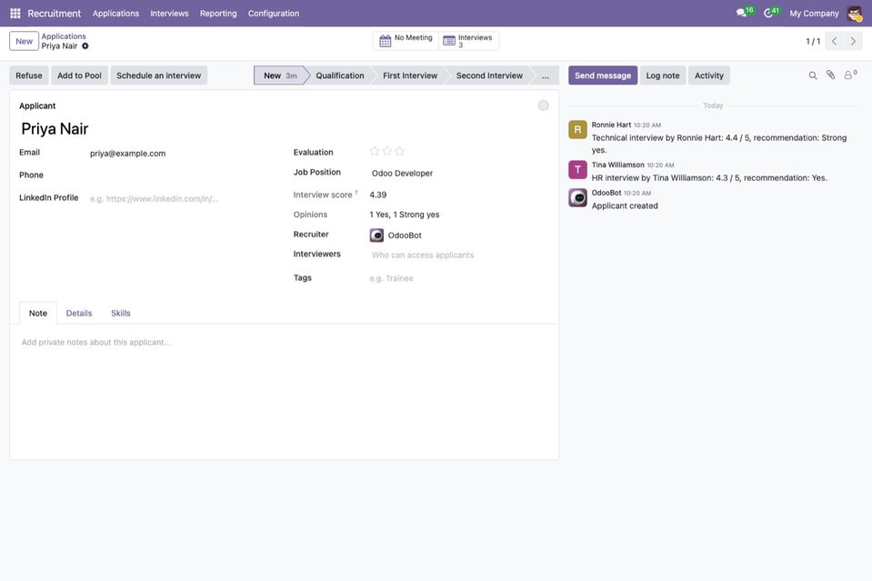The height and width of the screenshot is (581, 872).
Task: Open the Reporting menu
Action: 218,14
